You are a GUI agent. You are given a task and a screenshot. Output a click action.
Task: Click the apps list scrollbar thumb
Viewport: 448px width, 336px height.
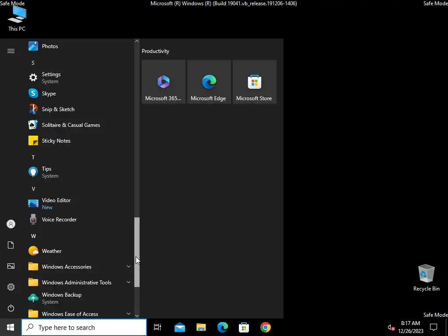137,252
